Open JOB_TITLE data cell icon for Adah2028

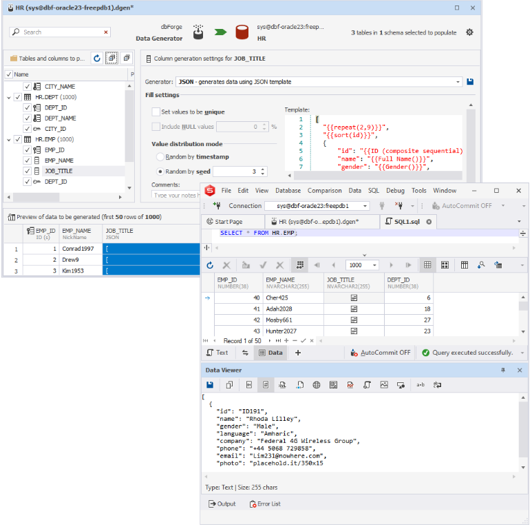(x=354, y=309)
